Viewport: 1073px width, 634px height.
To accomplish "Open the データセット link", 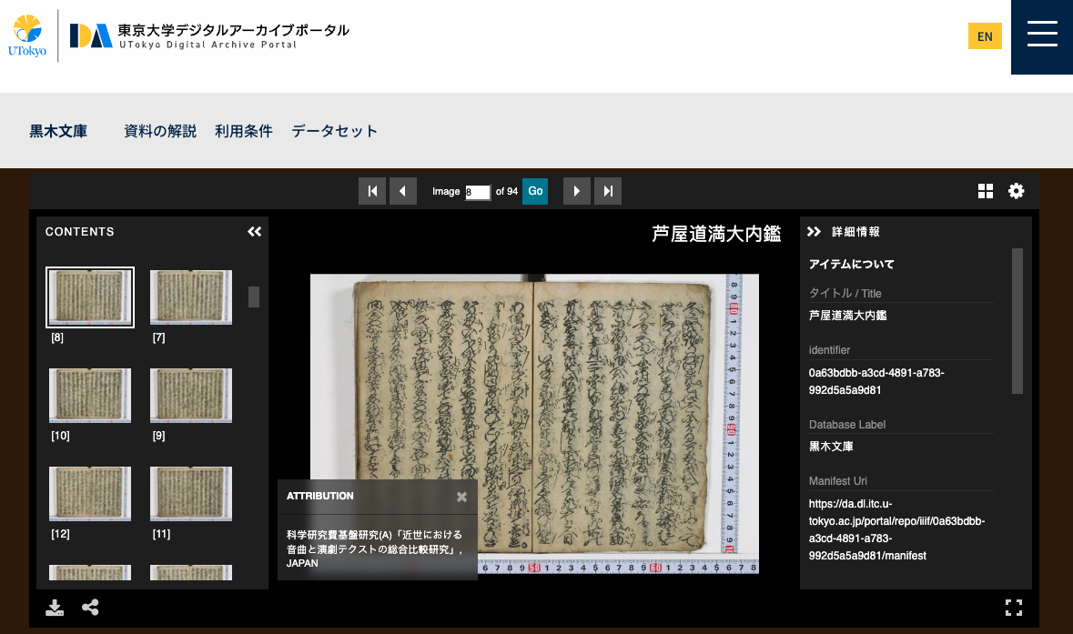I will coord(334,131).
